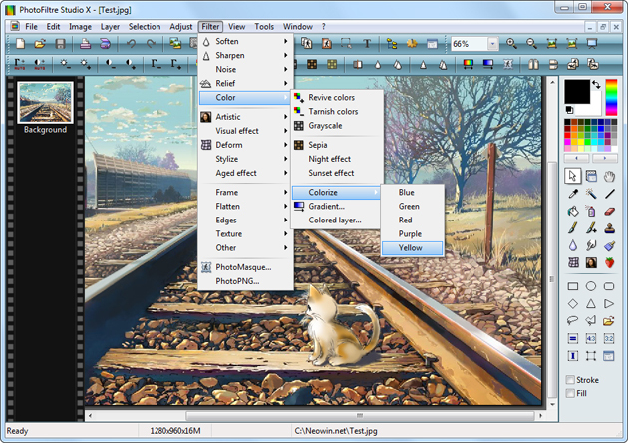Click the black foreground color swatch
Screen dimensions: 628x443
[577, 92]
